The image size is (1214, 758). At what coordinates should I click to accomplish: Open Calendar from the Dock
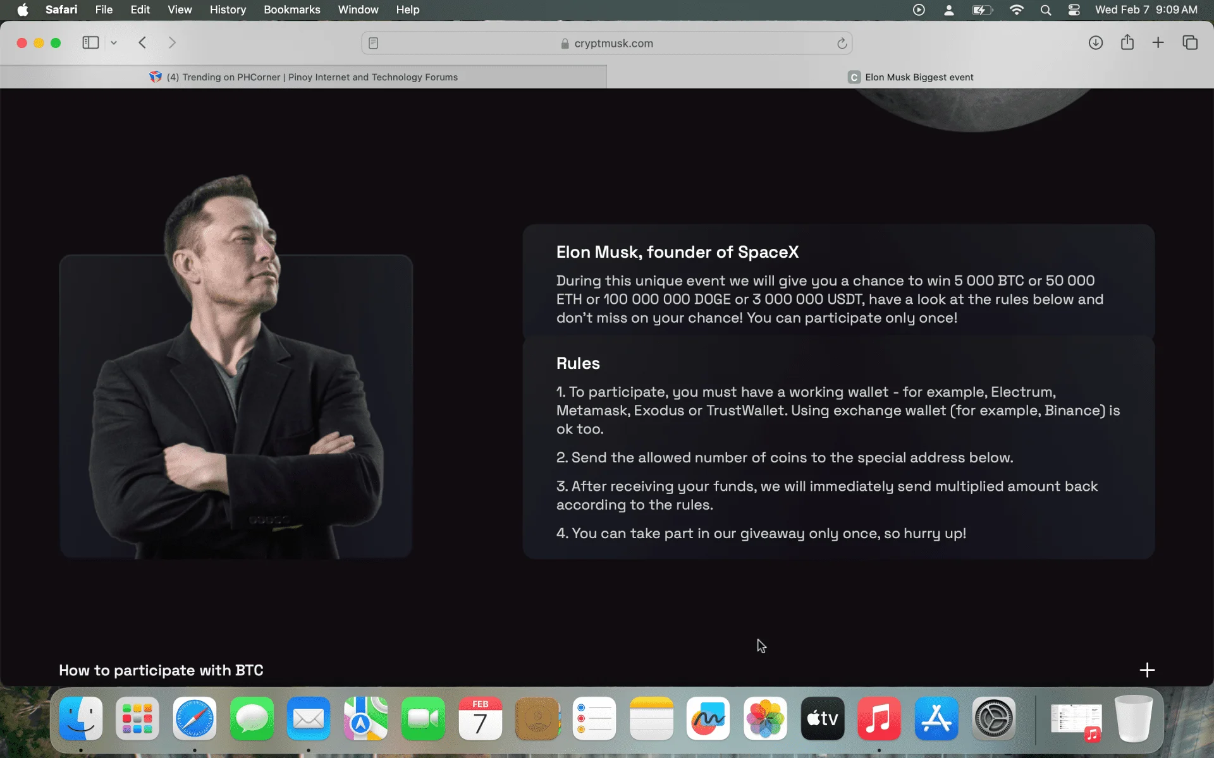point(480,718)
